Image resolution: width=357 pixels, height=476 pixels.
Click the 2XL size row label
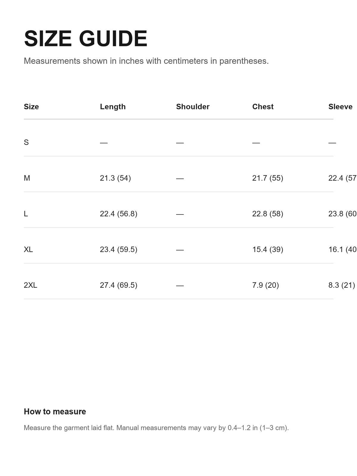[x=30, y=285]
